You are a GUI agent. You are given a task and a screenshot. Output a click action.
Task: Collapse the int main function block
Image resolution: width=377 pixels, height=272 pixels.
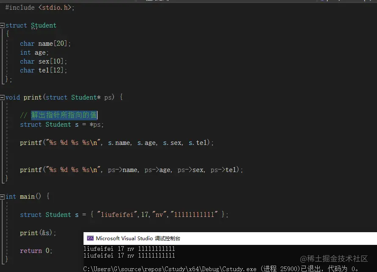coord(2,197)
